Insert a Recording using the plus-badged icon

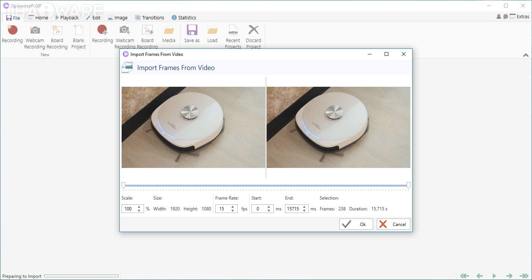pyautogui.click(x=103, y=34)
